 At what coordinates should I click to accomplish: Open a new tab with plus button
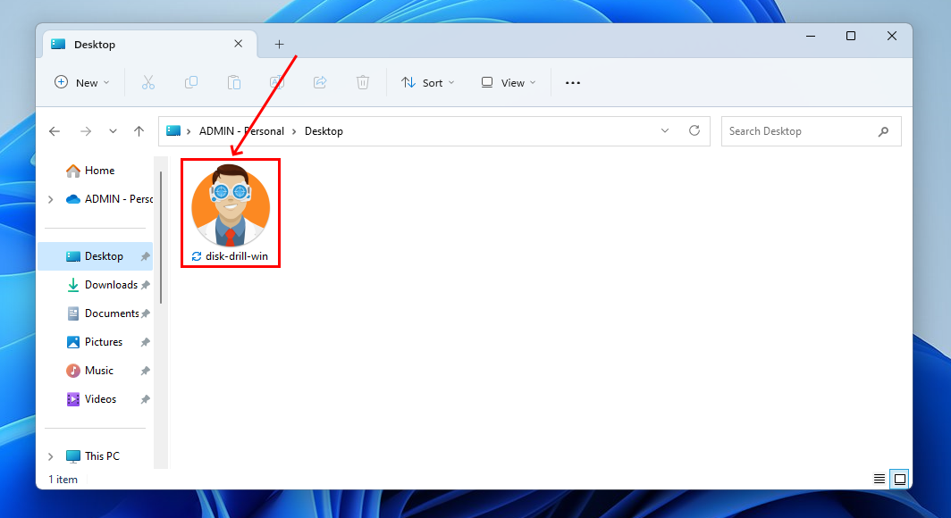[x=279, y=45]
